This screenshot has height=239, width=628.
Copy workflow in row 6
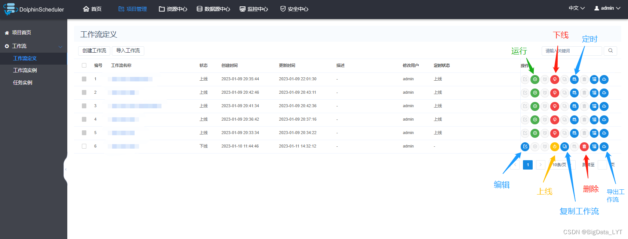click(564, 146)
